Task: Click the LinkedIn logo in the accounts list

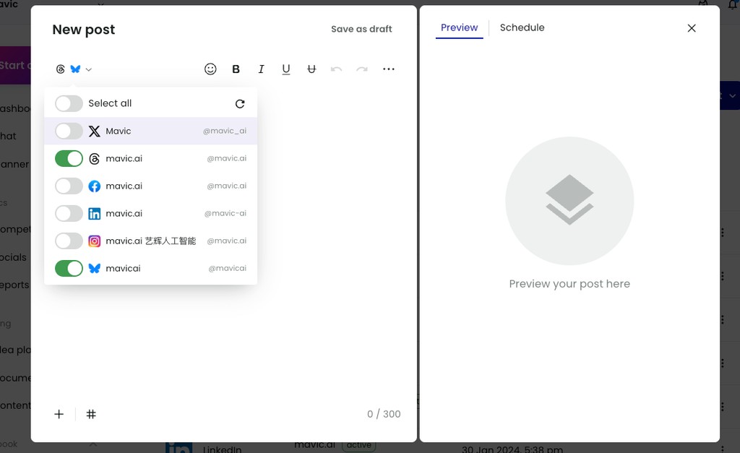Action: [95, 214]
